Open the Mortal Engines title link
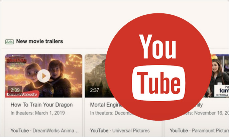Image resolution: width=229 pixels, height=137 pixels. pos(106,105)
